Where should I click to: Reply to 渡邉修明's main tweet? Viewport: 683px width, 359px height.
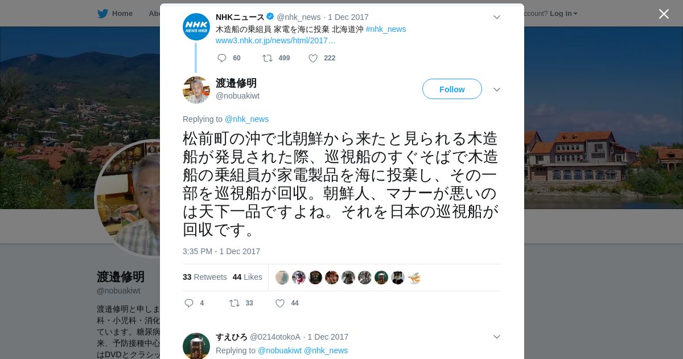[189, 303]
